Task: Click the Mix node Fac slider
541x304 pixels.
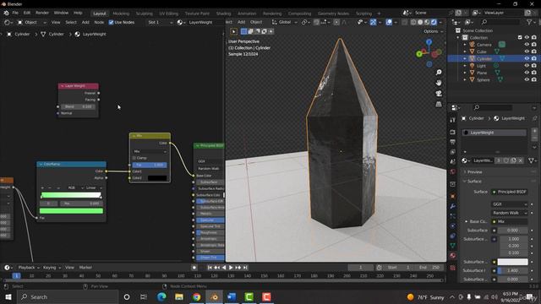Action: pos(150,165)
